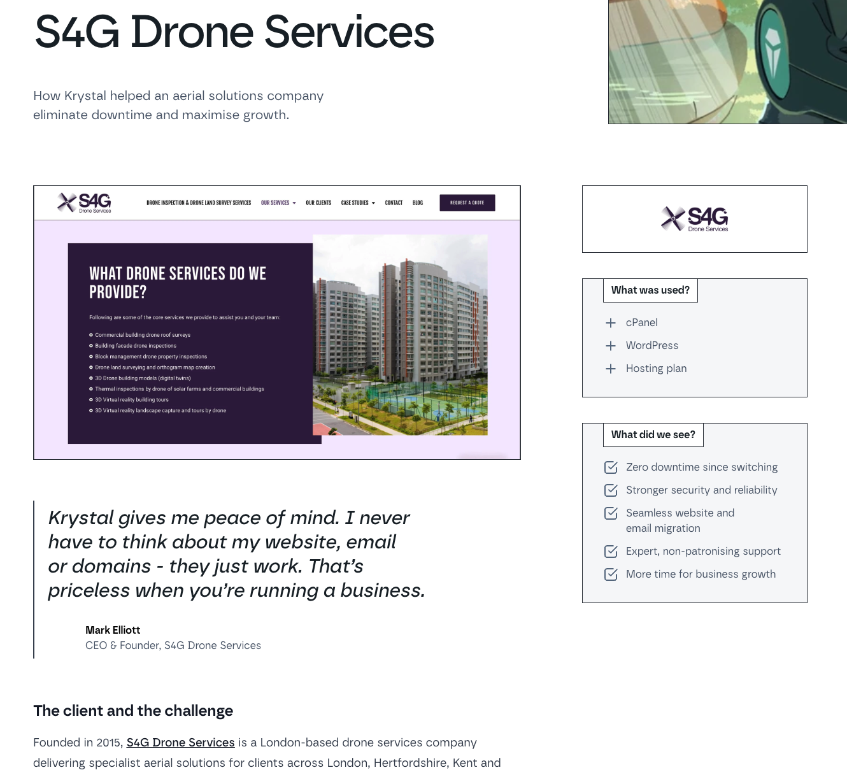The image size is (847, 770).
Task: Click the check icon beside Stronger security and reliability
Action: (x=611, y=490)
